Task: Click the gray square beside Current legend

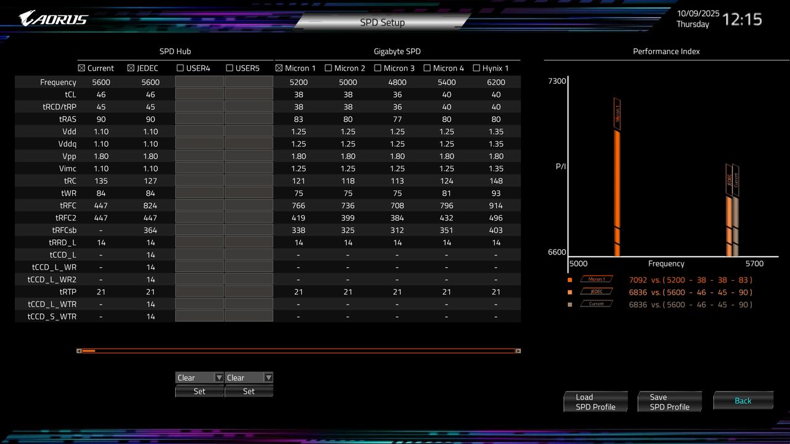Action: point(571,304)
